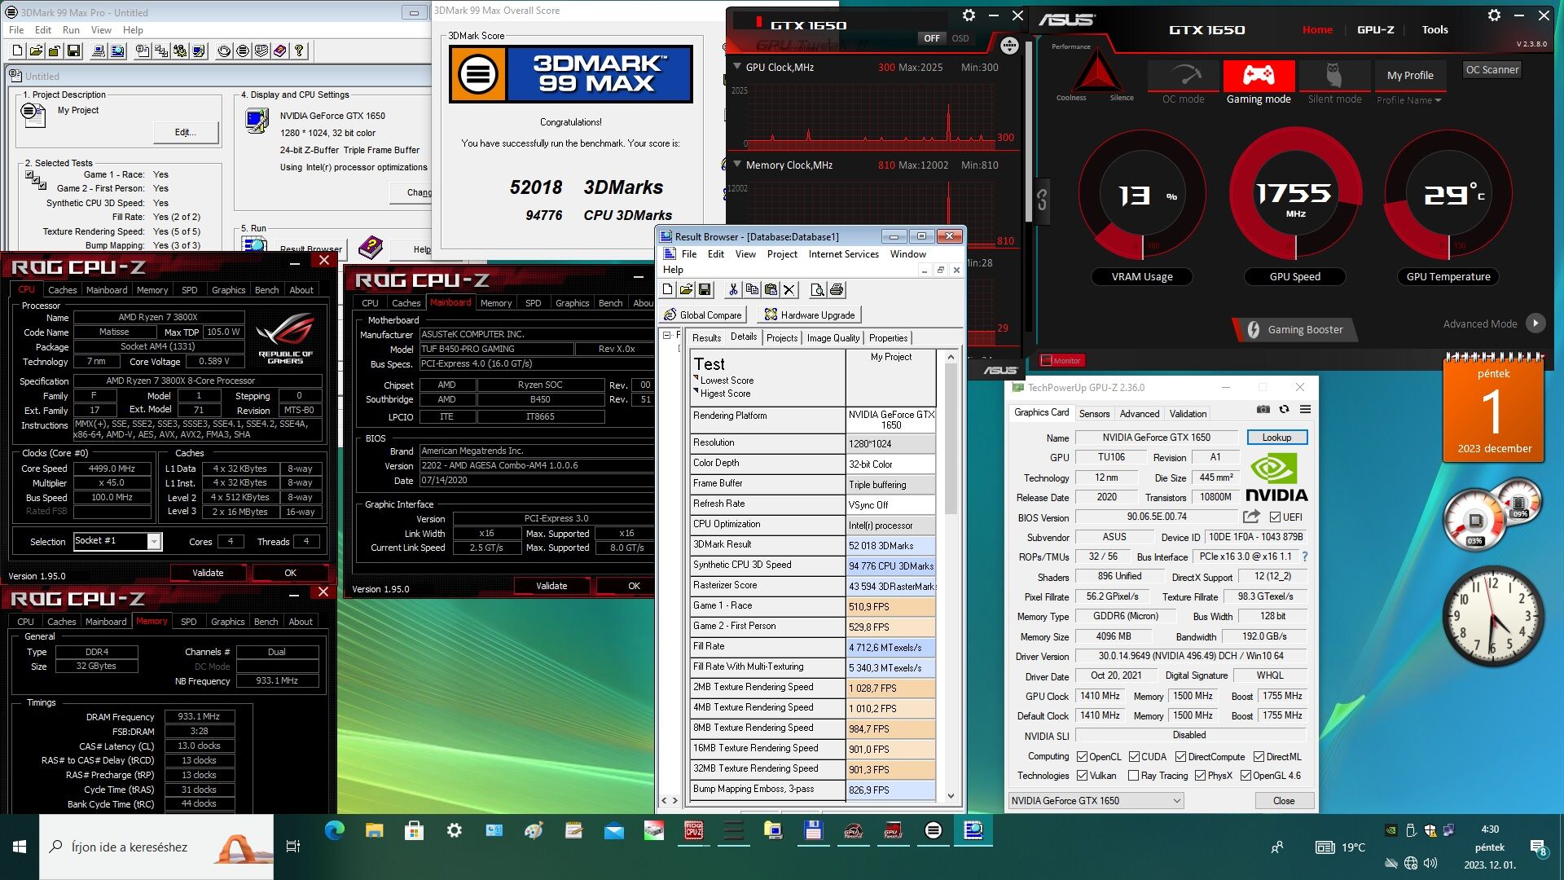Toggle Vulkan checkbox in GPU-Z
Viewport: 1564px width, 880px height.
[x=1082, y=776]
